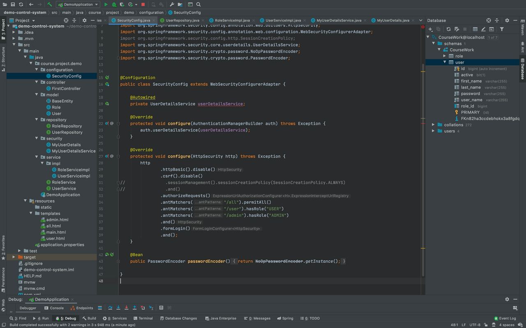Image resolution: width=526 pixels, height=328 pixels.
Task: Open query console icon in Database toolbar
Action: (491, 29)
